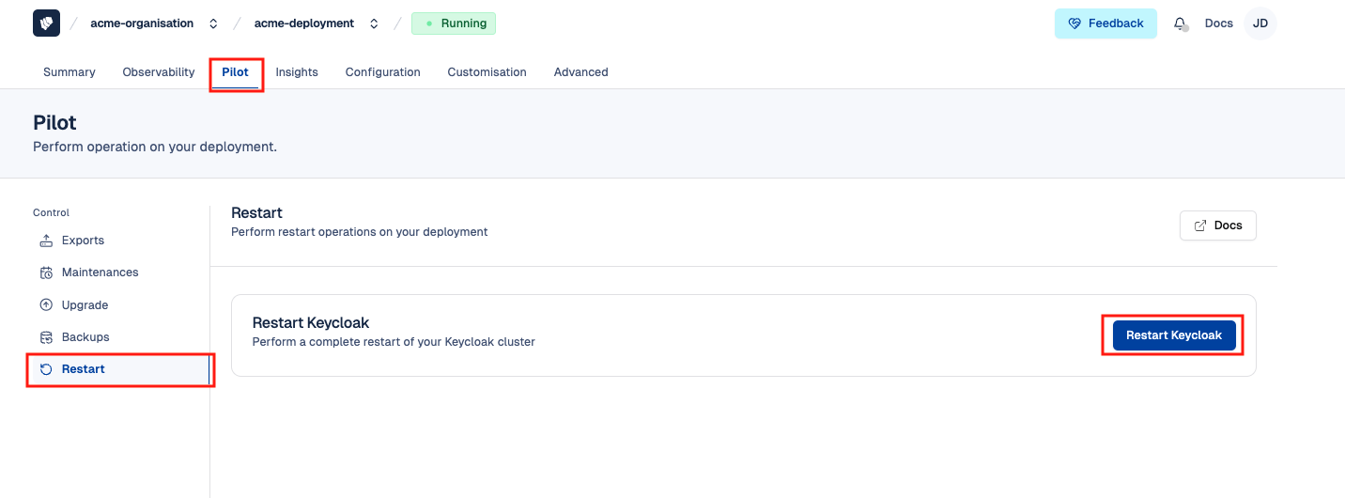Click the Control sidebar section label

(52, 213)
